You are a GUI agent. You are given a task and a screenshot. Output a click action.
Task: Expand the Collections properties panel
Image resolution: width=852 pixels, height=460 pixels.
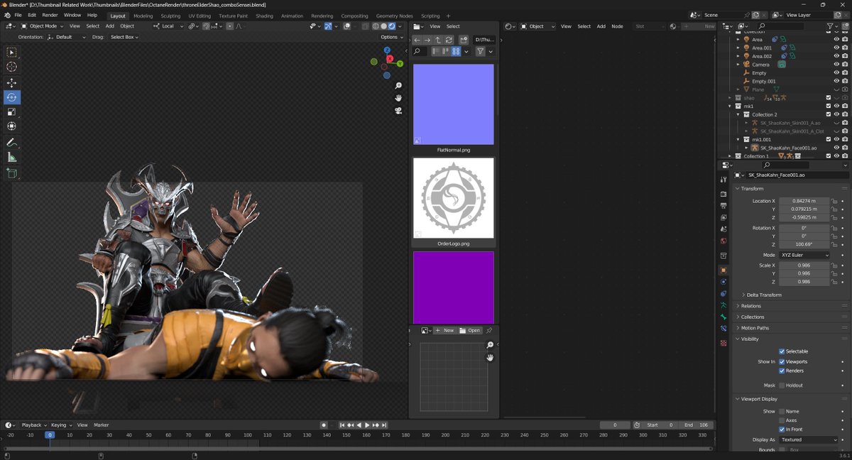point(752,317)
